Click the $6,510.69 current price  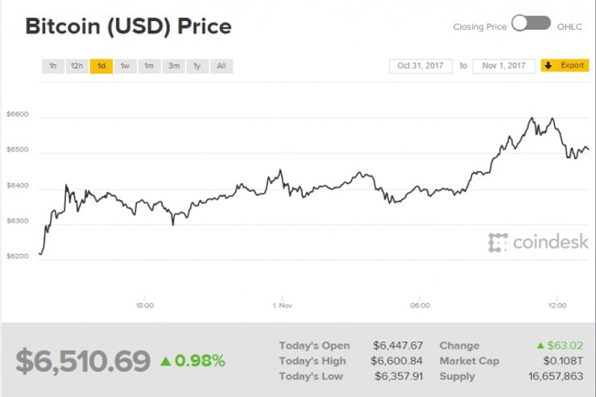tap(83, 362)
